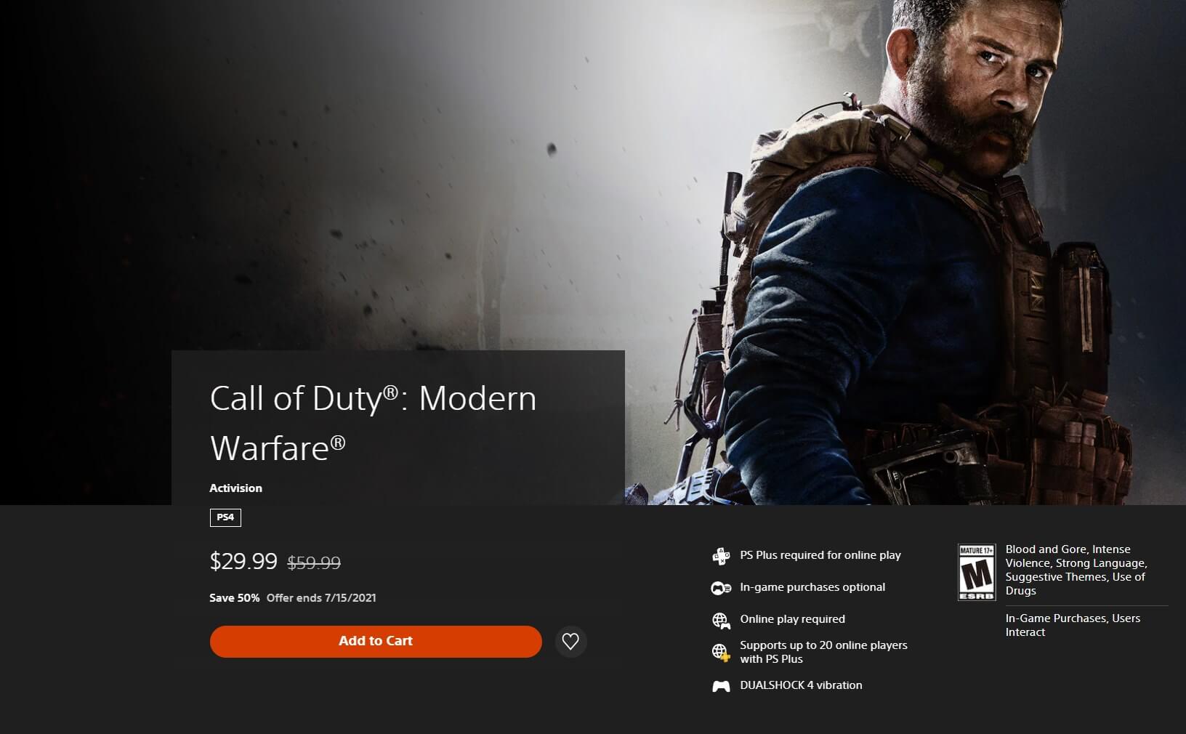This screenshot has height=734, width=1186.
Task: Click the In-Game Purchases, Users Interact text
Action: click(1073, 625)
